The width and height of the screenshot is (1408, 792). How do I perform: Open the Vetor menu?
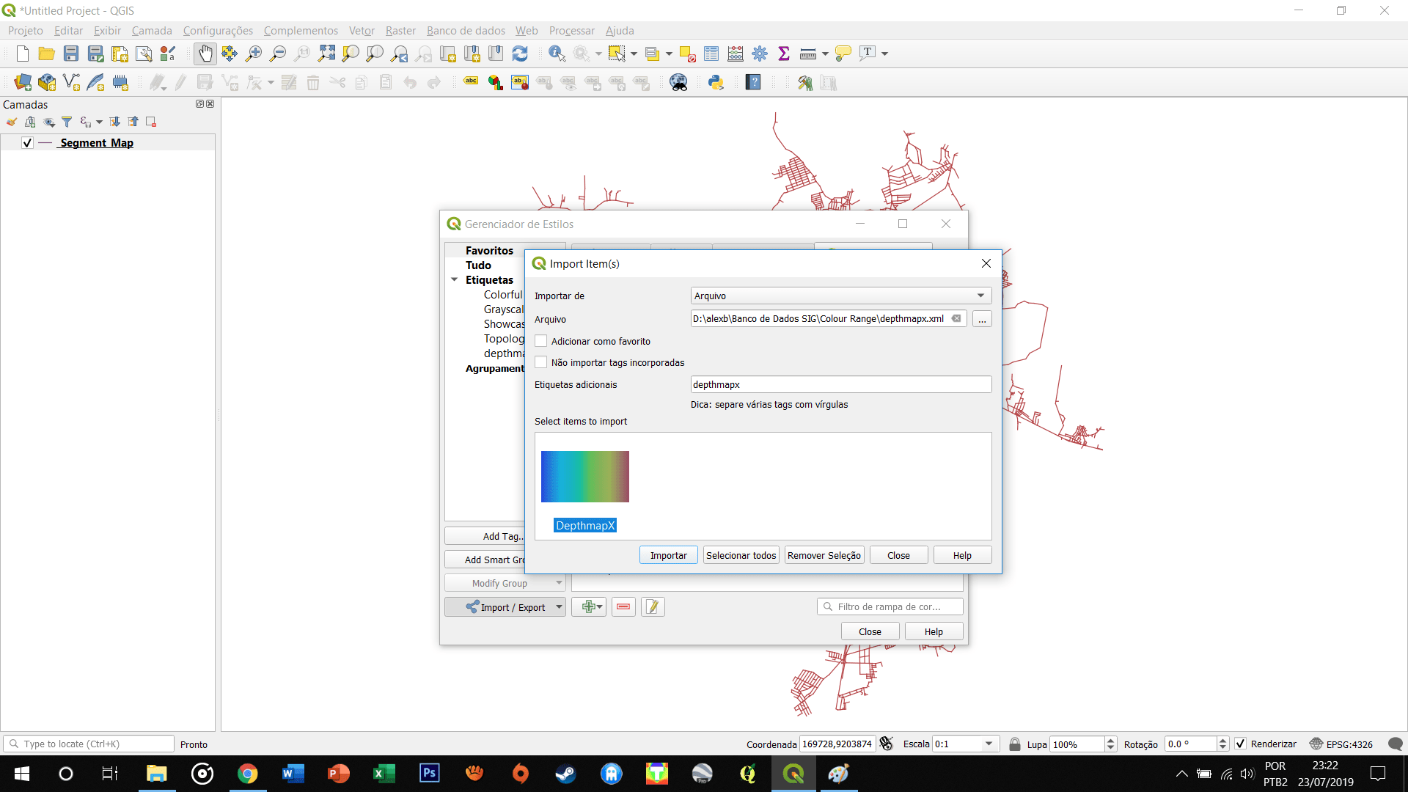(361, 30)
